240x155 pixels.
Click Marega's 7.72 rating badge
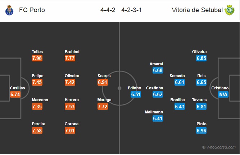(x=103, y=106)
